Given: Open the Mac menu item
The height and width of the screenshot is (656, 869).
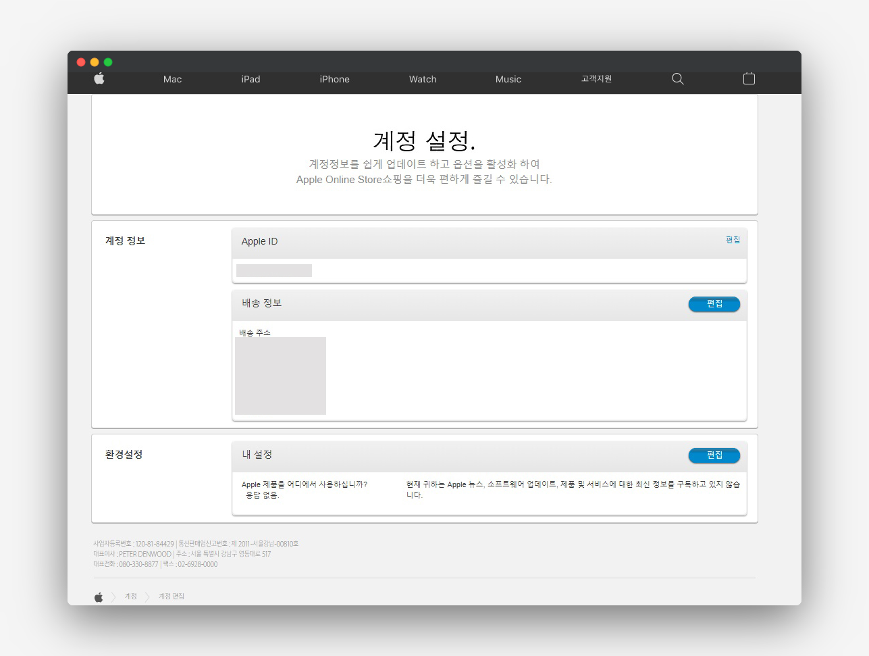Looking at the screenshot, I should (172, 79).
